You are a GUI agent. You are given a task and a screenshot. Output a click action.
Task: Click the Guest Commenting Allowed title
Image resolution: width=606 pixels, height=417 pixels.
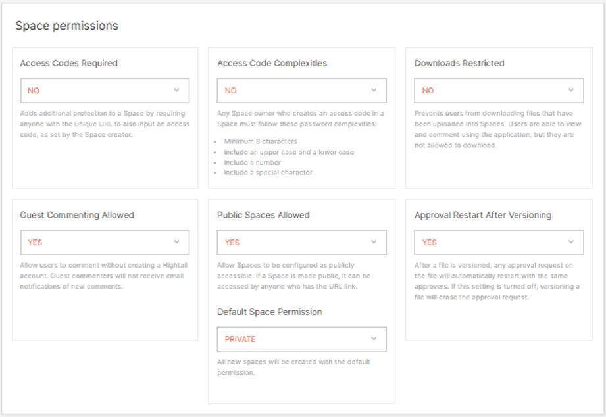[x=77, y=215]
